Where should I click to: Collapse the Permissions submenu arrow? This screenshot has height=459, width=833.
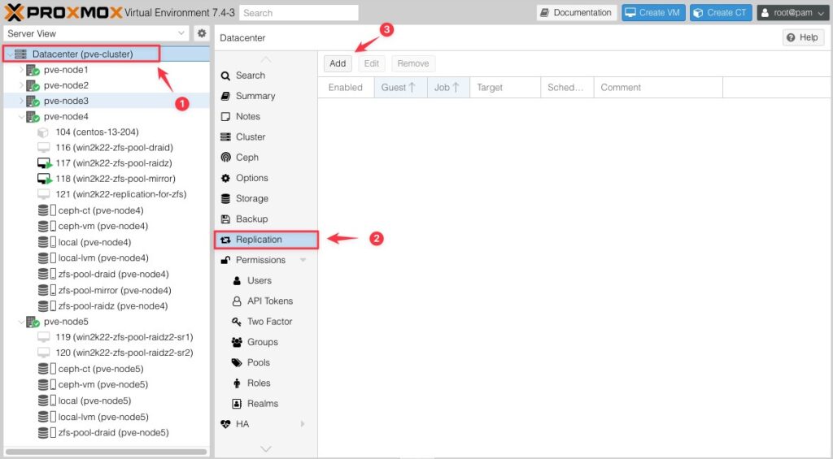coord(303,260)
